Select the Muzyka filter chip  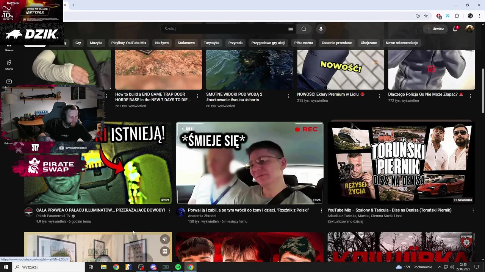click(x=96, y=43)
